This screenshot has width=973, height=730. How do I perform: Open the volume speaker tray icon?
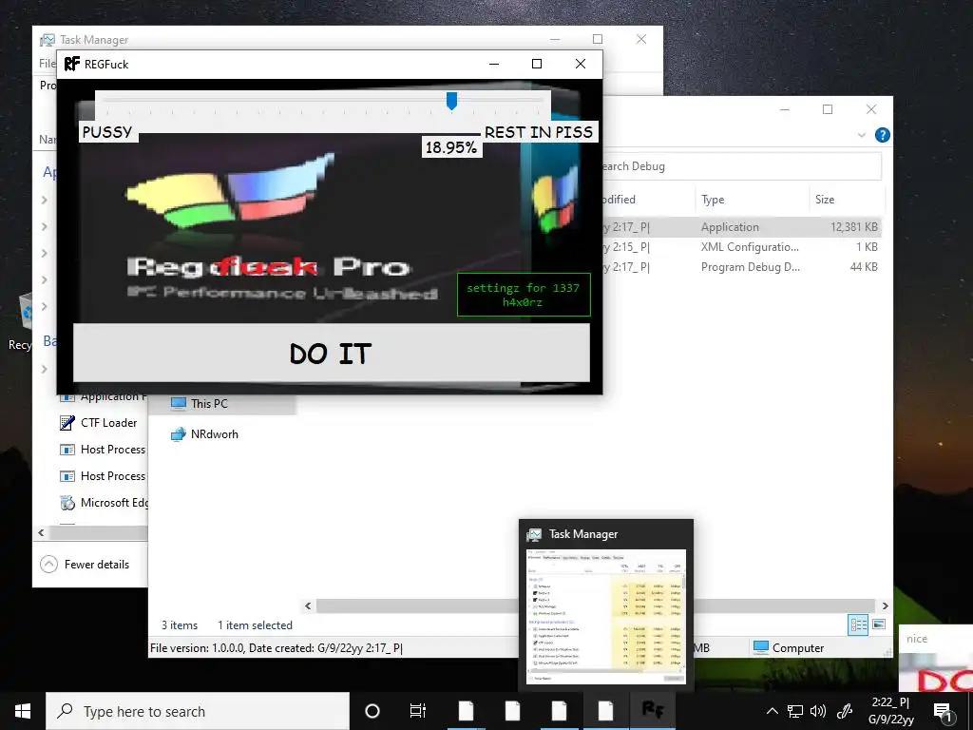click(x=818, y=711)
